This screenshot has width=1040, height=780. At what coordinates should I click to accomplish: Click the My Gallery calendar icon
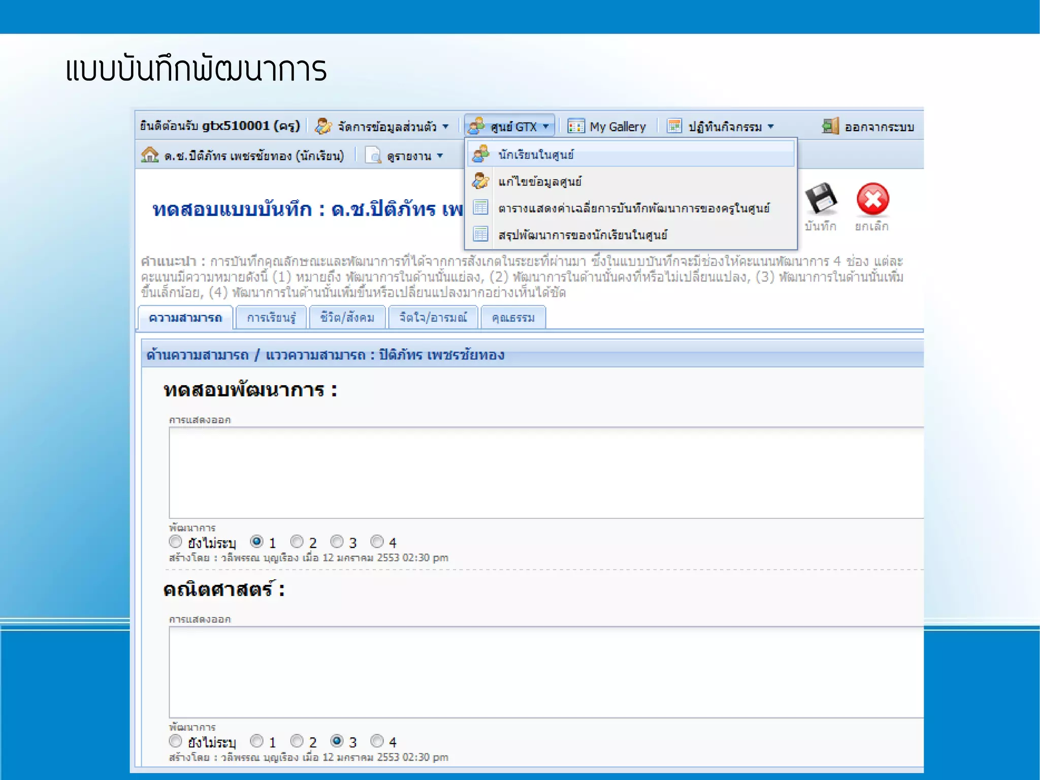(x=575, y=126)
